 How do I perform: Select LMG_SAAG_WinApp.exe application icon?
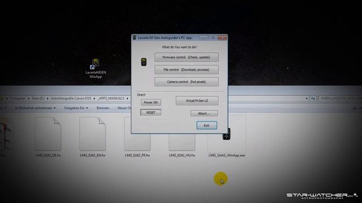[226, 134]
